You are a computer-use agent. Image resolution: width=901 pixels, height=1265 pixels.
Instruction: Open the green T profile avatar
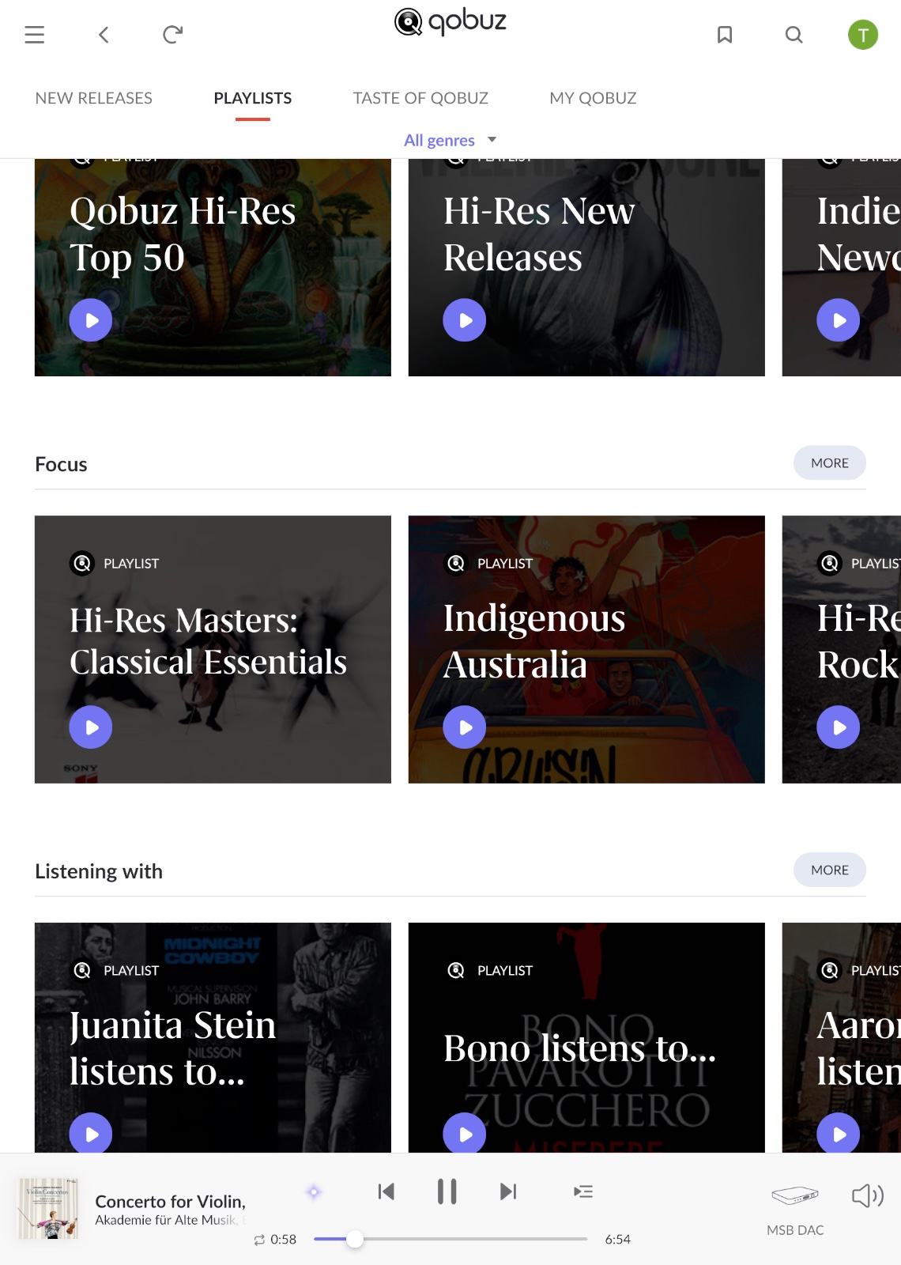coord(863,35)
